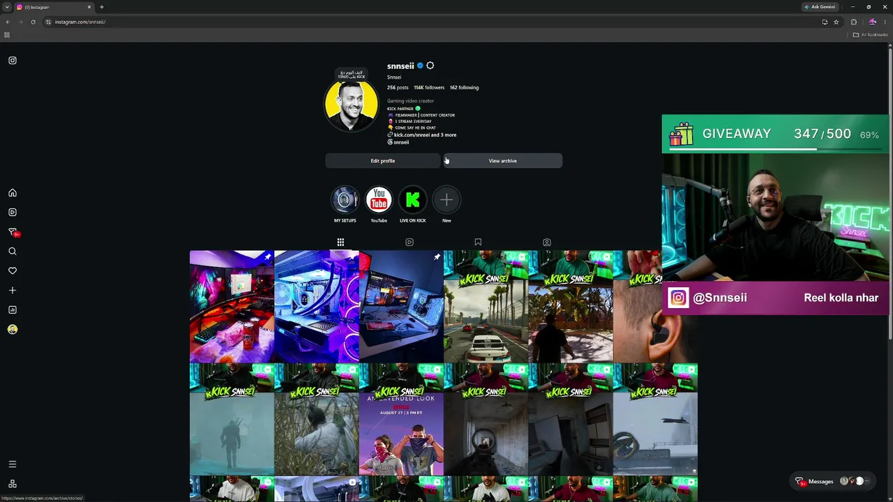The height and width of the screenshot is (502, 893).
Task: Open the YouTube story highlight
Action: pos(379,200)
